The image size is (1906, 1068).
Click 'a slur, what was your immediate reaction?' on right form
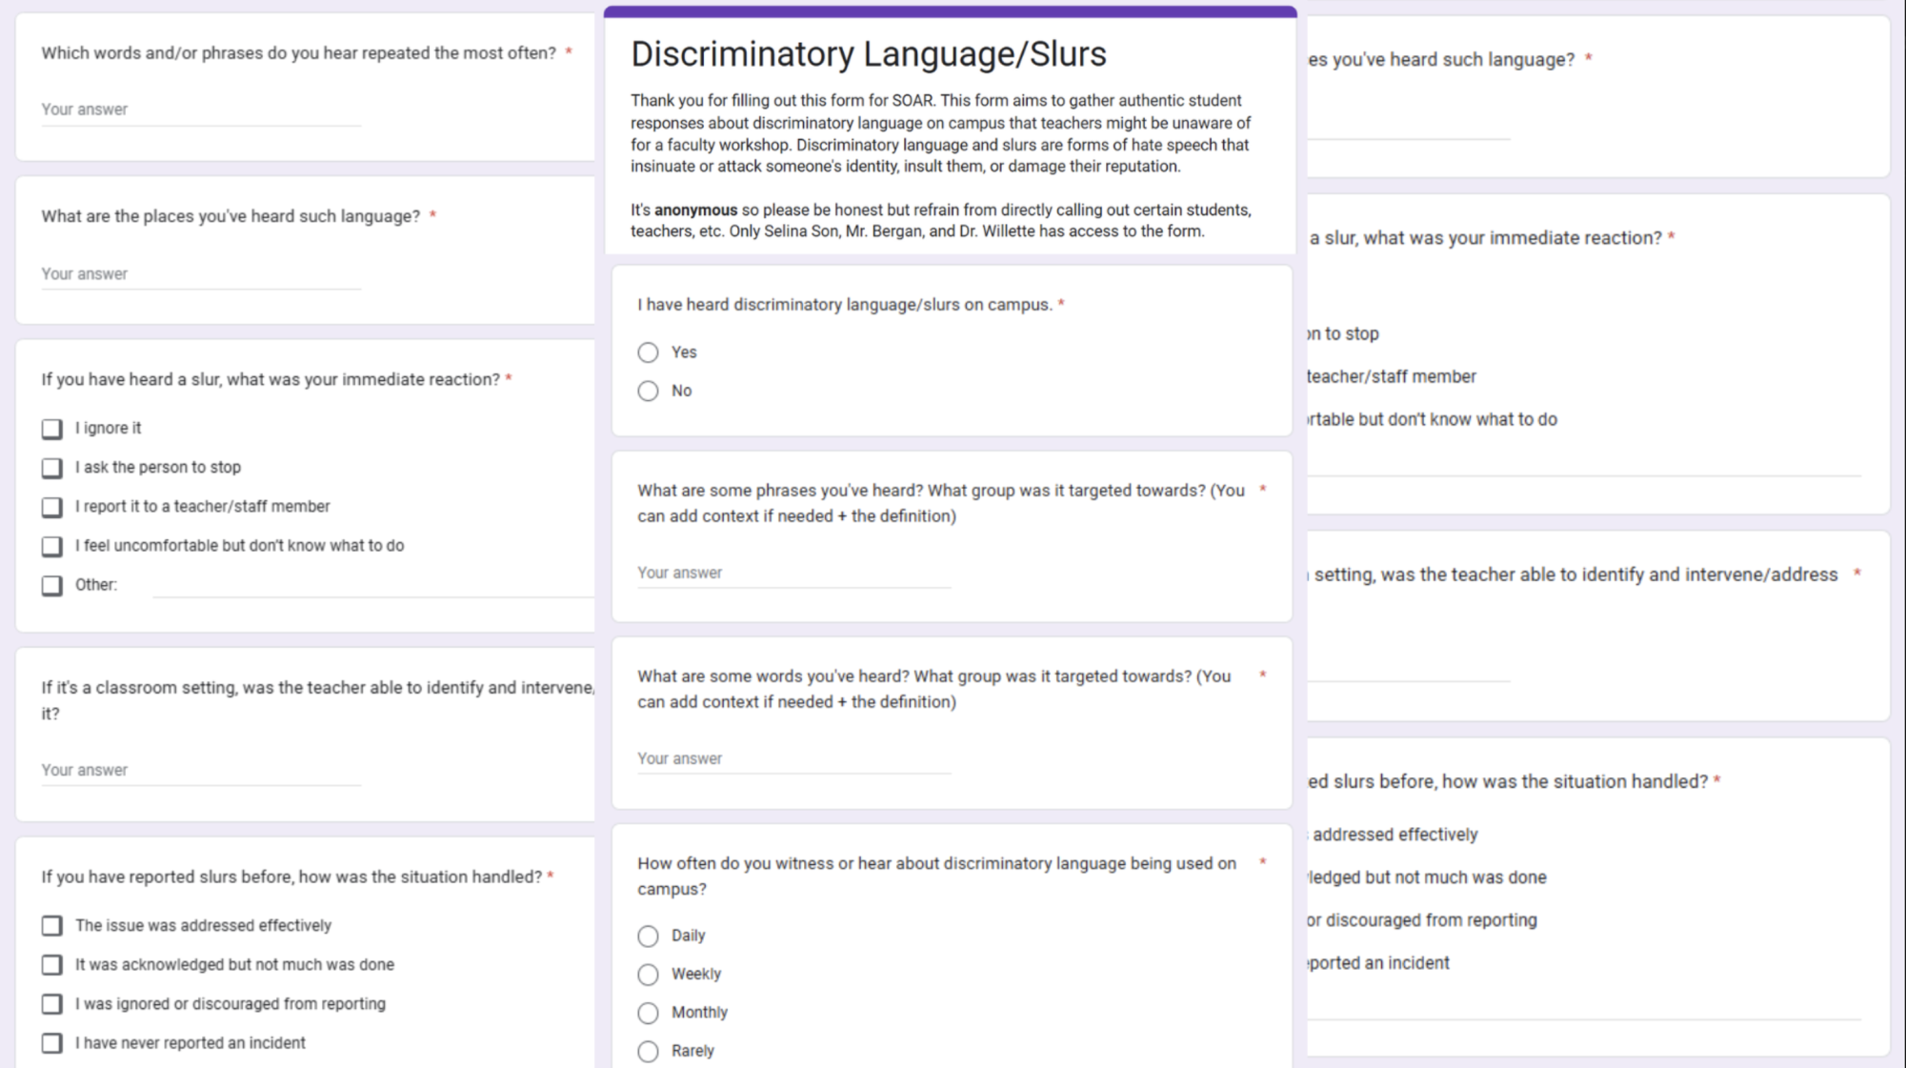point(1485,238)
